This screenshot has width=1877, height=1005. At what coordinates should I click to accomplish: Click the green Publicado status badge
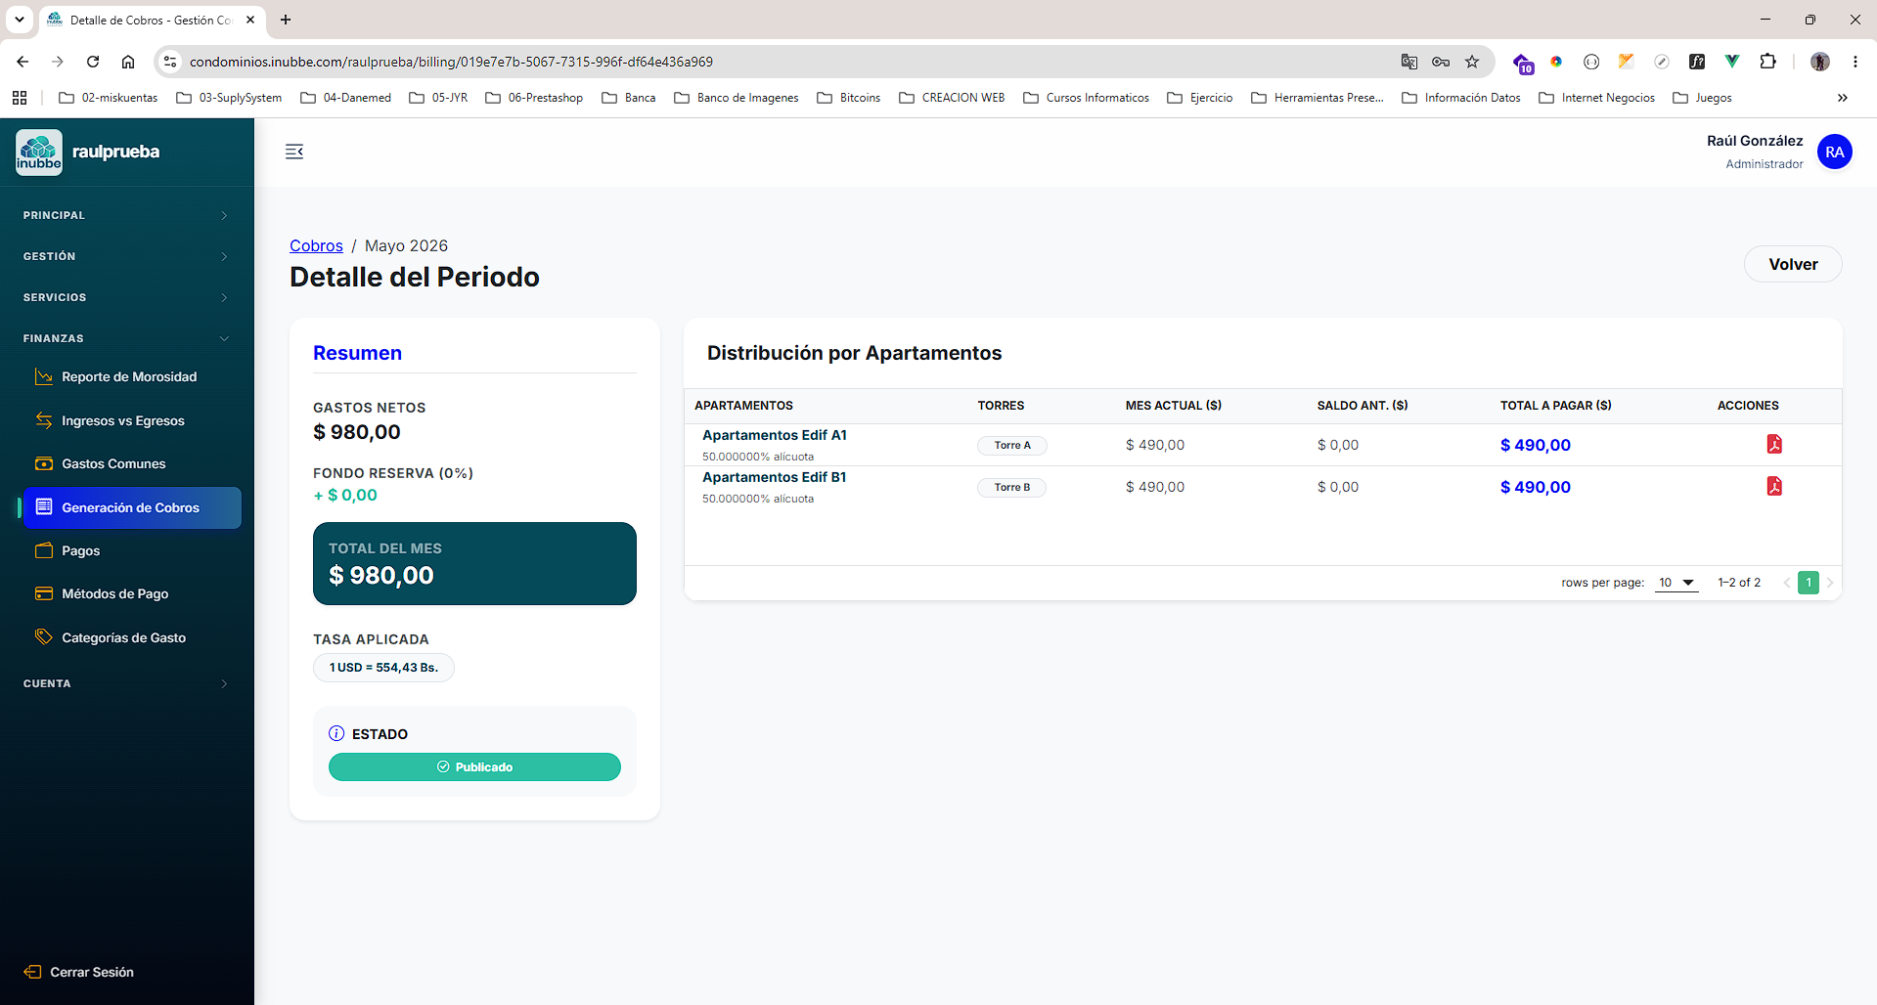[x=474, y=766]
